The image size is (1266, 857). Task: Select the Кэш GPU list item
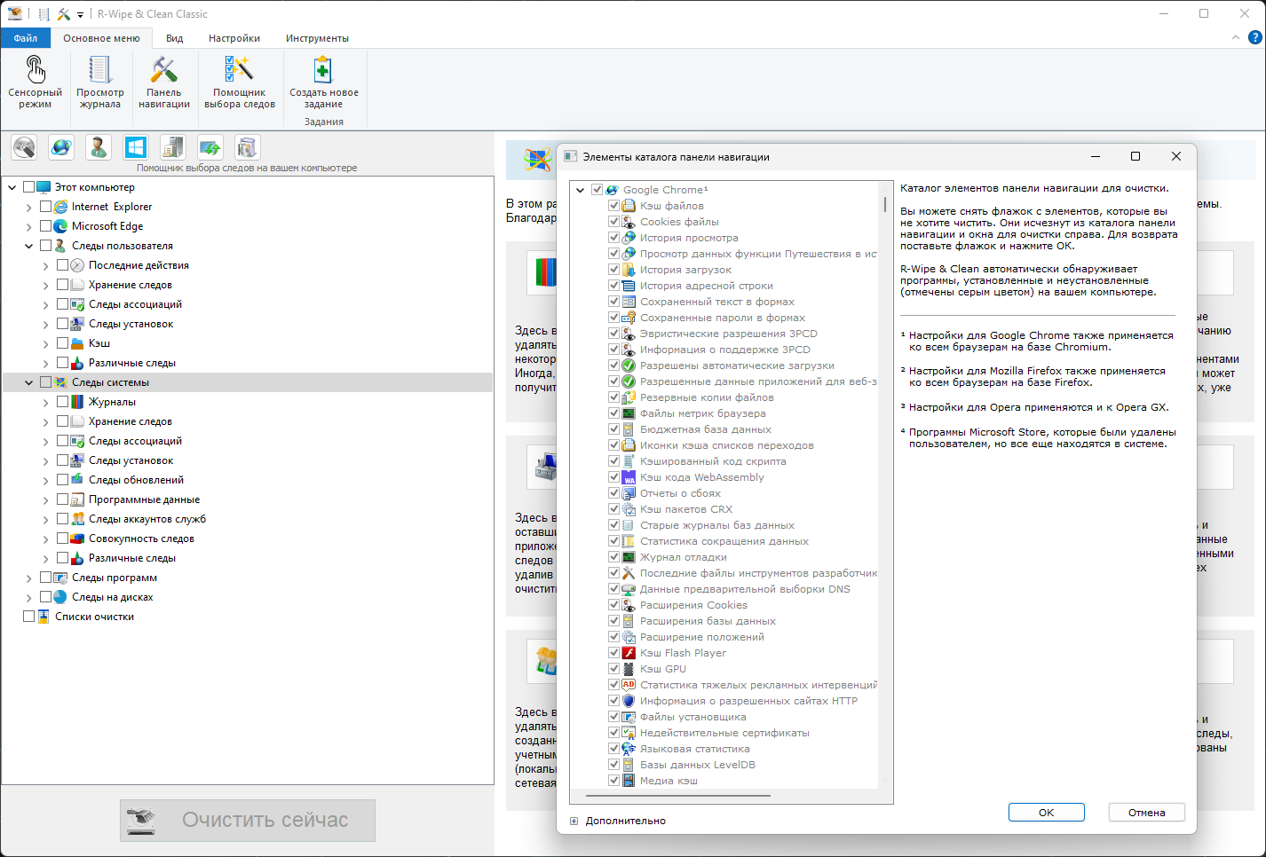[663, 669]
